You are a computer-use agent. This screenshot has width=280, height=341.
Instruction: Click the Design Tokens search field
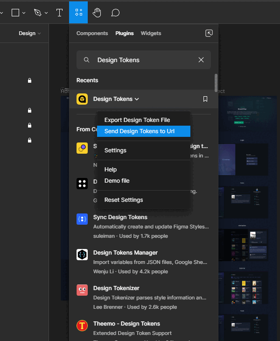click(144, 60)
